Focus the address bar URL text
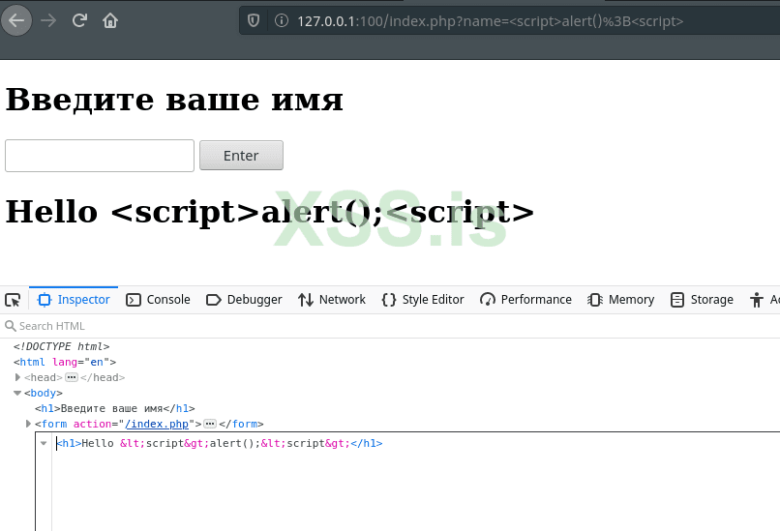780x531 pixels. pyautogui.click(x=490, y=21)
